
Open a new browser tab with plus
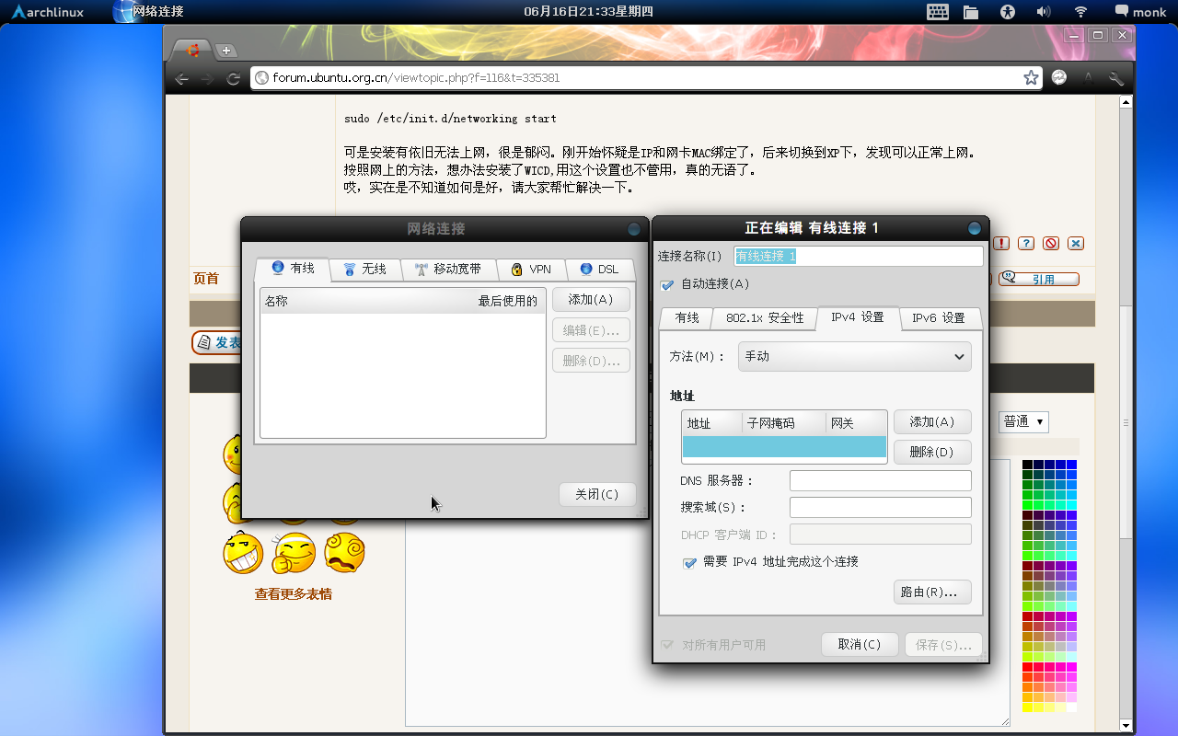(225, 51)
